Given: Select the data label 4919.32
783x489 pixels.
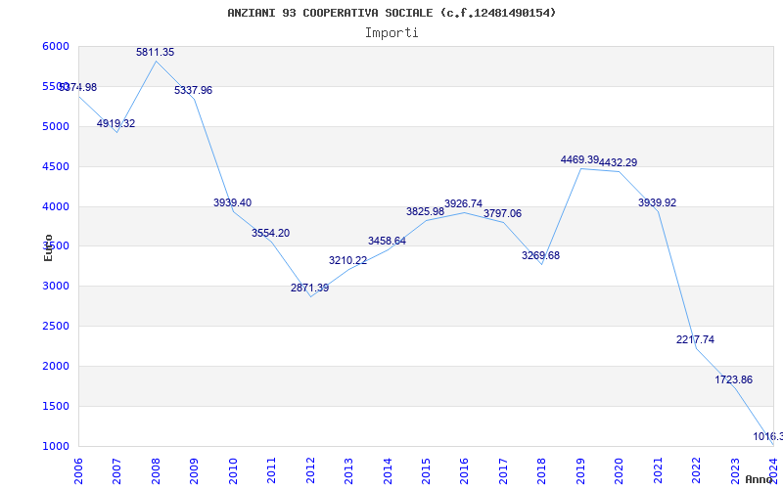Looking at the screenshot, I should (115, 123).
